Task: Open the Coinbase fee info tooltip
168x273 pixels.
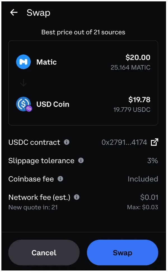Action: [60, 179]
